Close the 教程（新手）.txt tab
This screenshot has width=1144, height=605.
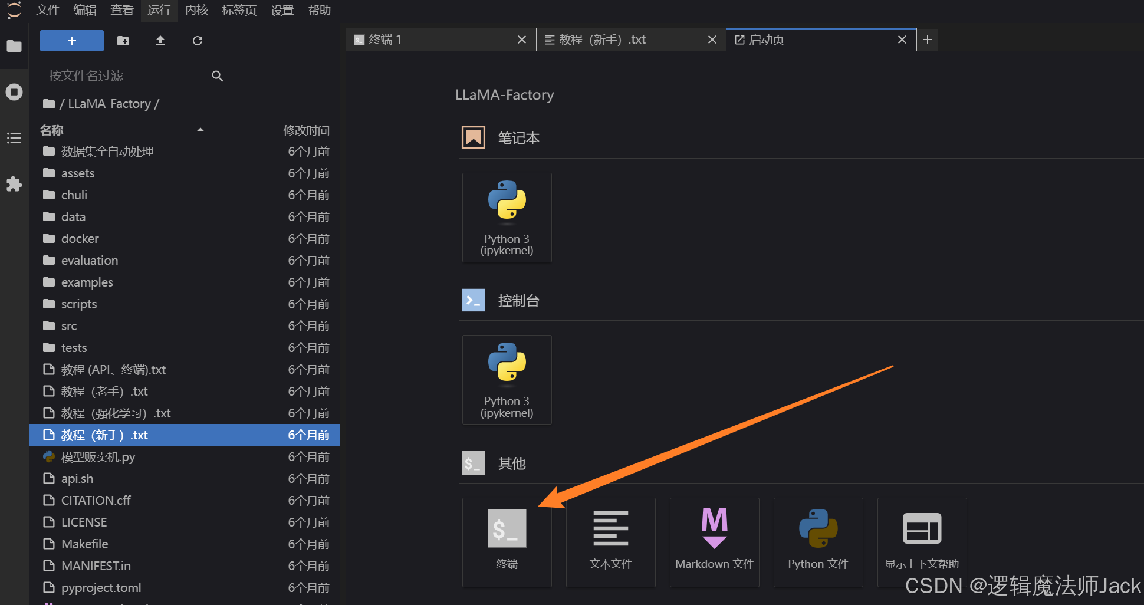tap(712, 40)
